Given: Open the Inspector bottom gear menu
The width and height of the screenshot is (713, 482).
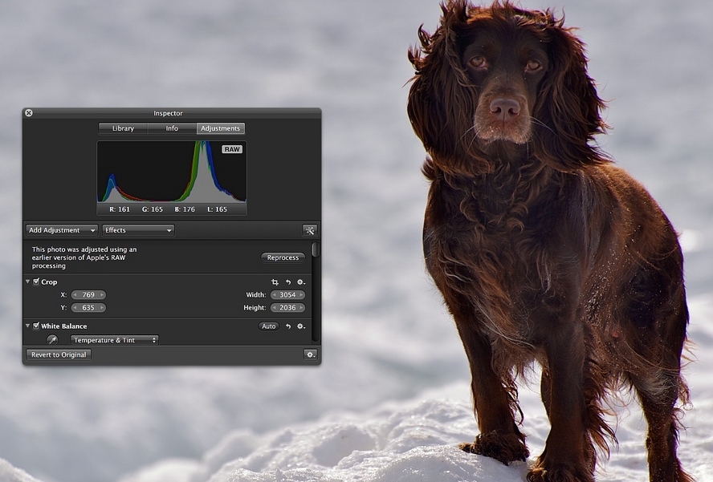Looking at the screenshot, I should pos(310,354).
